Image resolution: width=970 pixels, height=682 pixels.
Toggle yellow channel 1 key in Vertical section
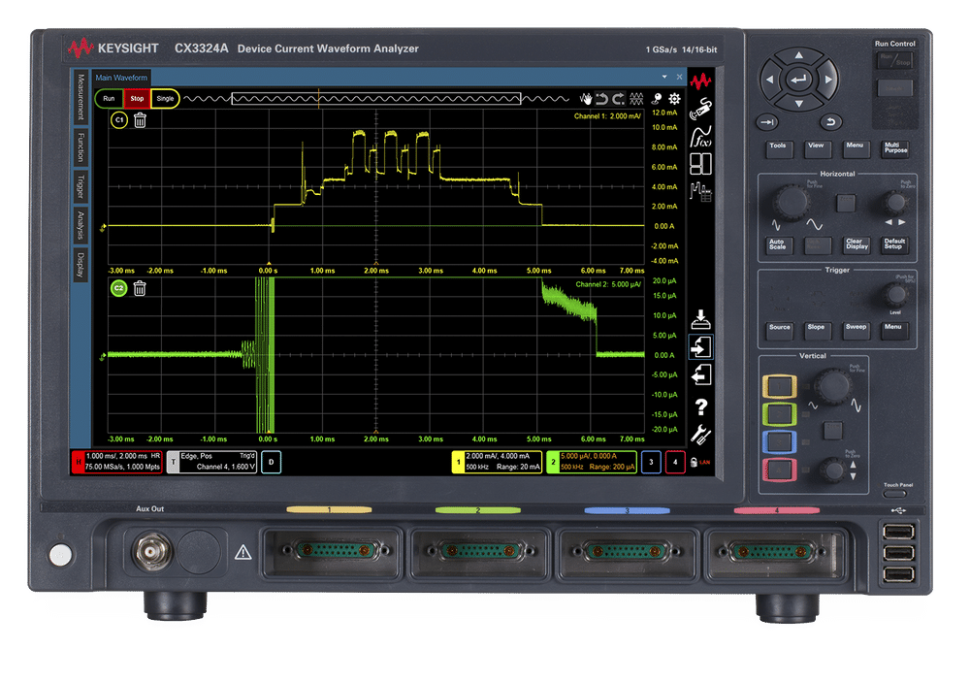[x=779, y=386]
